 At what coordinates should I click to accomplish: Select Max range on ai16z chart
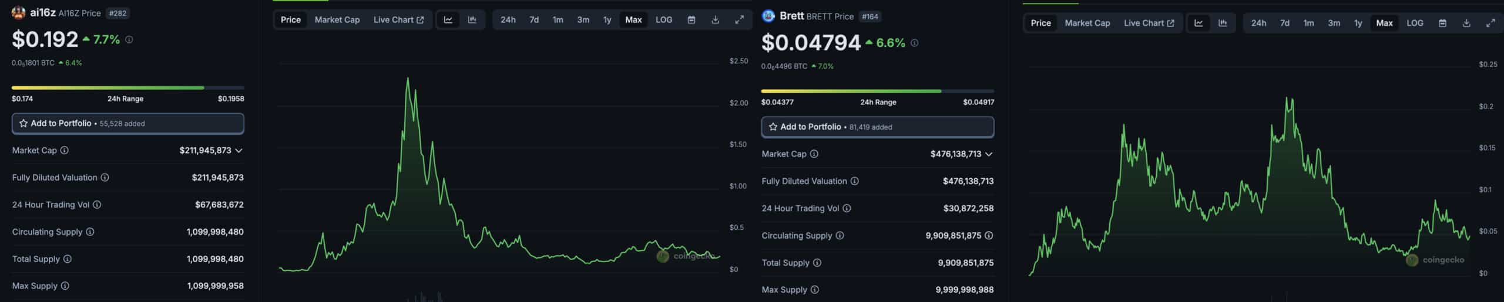(633, 20)
